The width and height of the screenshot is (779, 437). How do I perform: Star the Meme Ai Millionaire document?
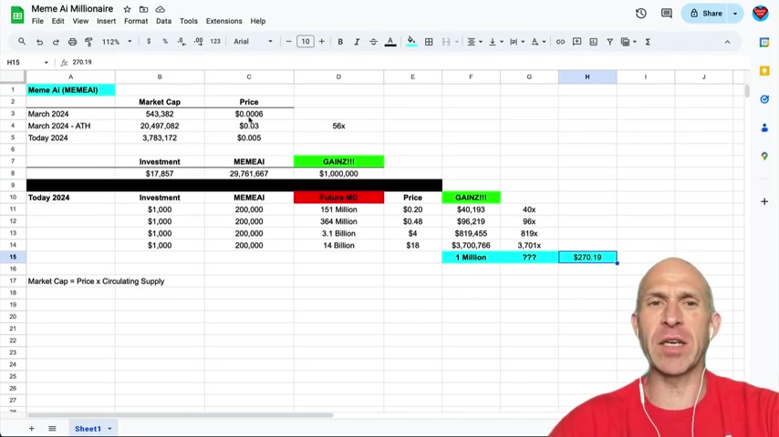(x=127, y=9)
